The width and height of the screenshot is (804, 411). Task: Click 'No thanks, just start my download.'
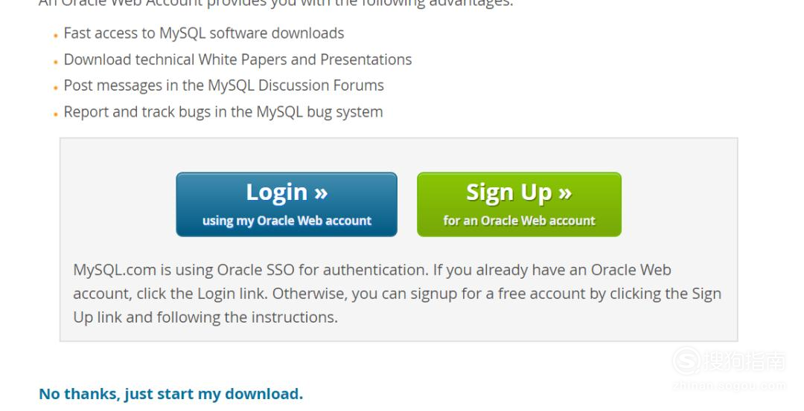pos(170,394)
